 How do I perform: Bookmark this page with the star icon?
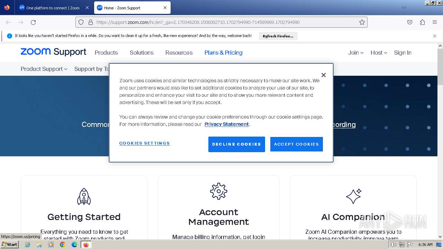point(362,22)
